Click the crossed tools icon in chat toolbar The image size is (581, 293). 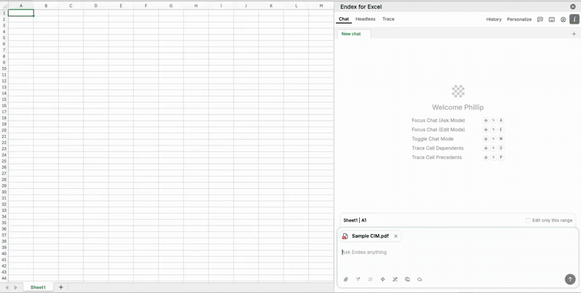[x=395, y=279]
